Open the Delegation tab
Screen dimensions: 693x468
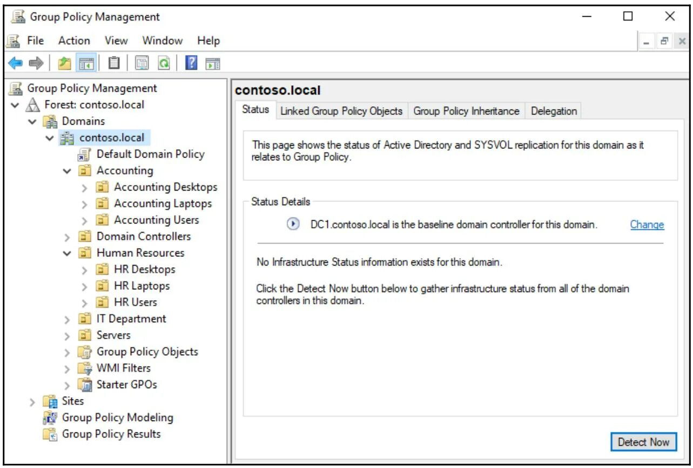tap(554, 111)
